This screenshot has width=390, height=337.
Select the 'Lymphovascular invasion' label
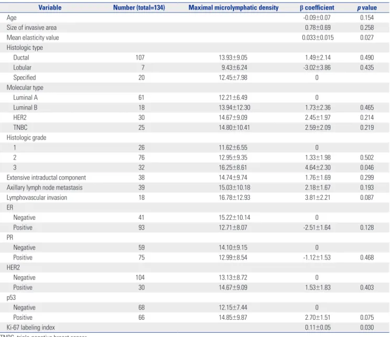(37, 197)
